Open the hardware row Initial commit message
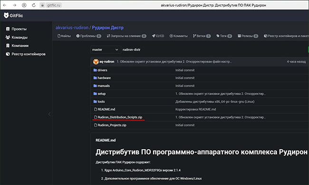 185,78
